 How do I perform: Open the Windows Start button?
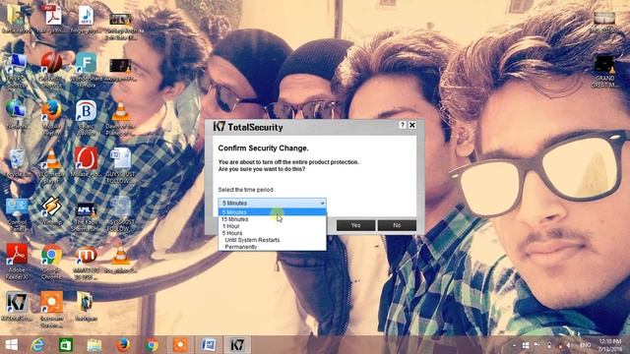pos(11,345)
